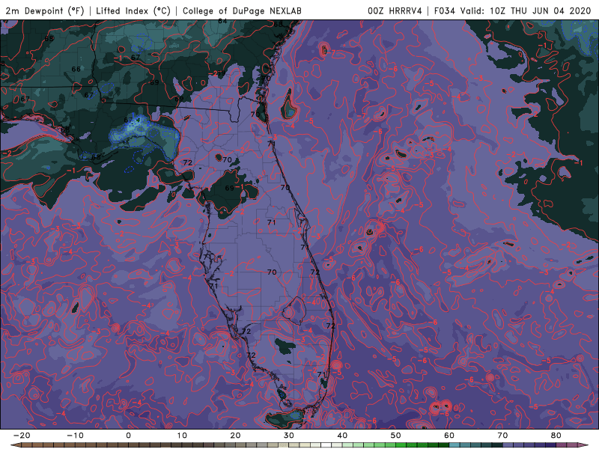
Task: Click the "66" dewpoint value on the map
Action: [x=76, y=69]
